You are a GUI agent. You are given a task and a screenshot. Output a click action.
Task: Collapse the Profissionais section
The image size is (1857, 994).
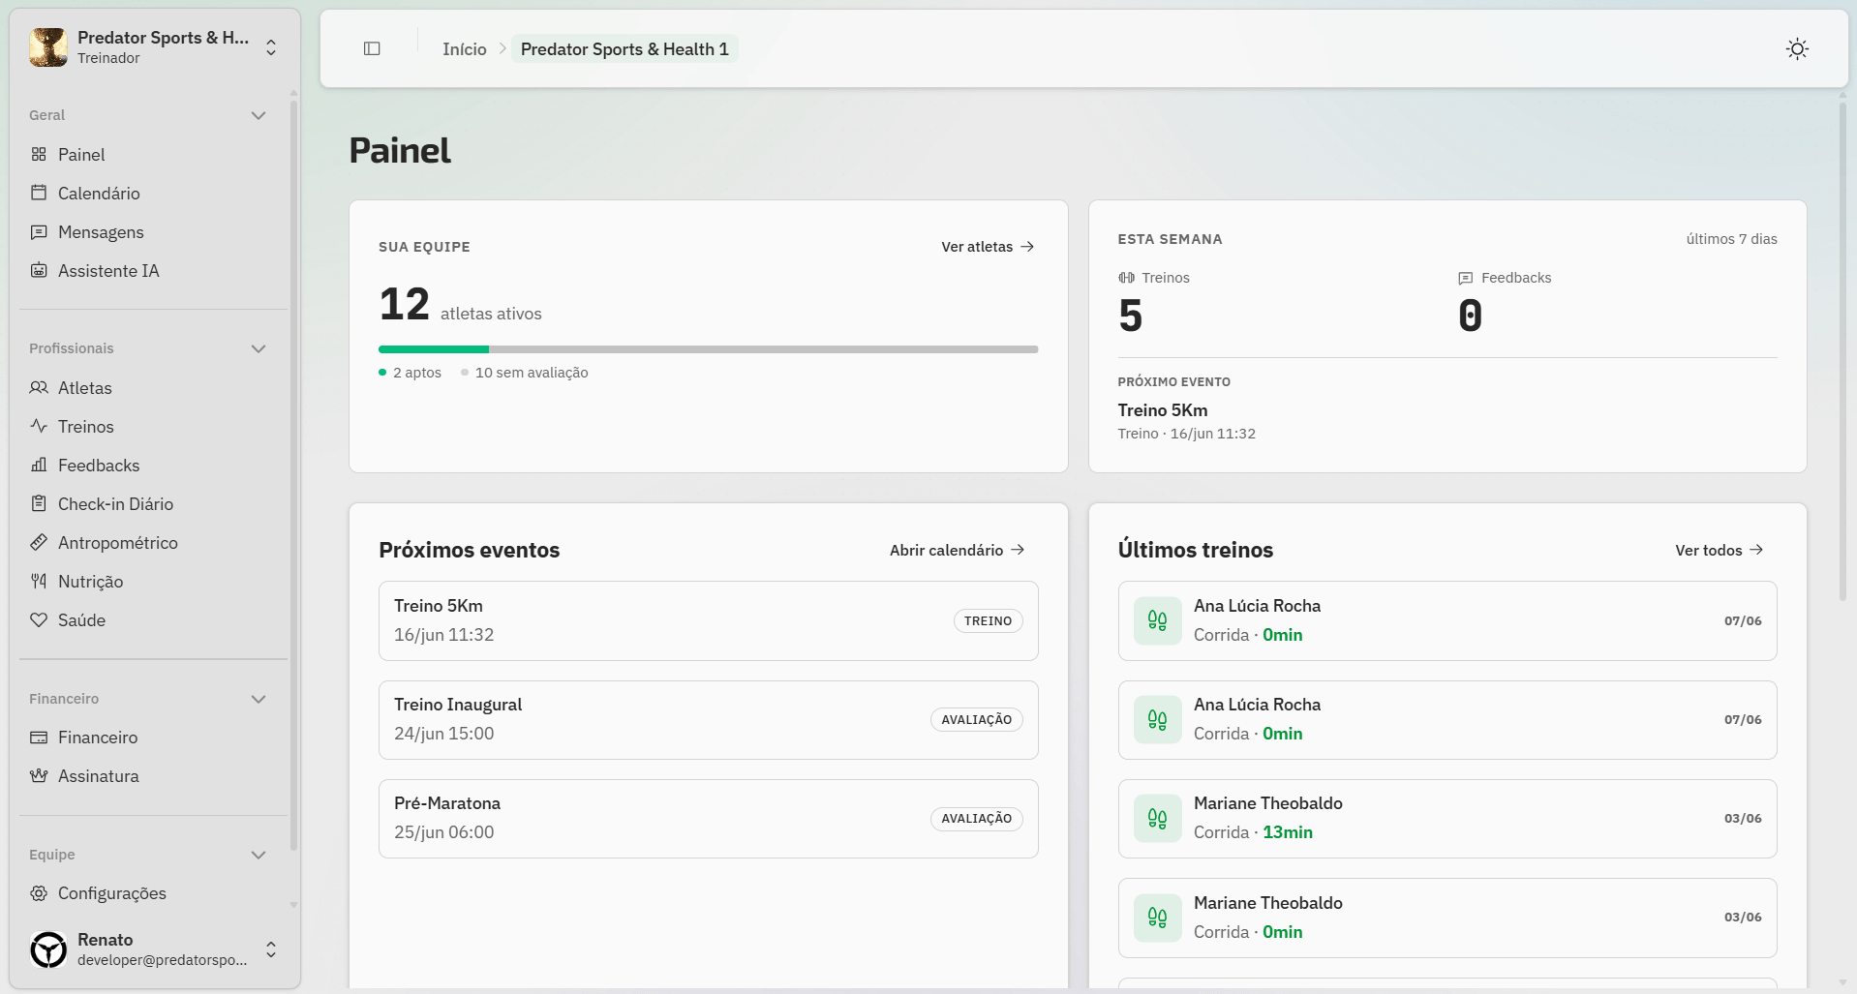(x=259, y=348)
